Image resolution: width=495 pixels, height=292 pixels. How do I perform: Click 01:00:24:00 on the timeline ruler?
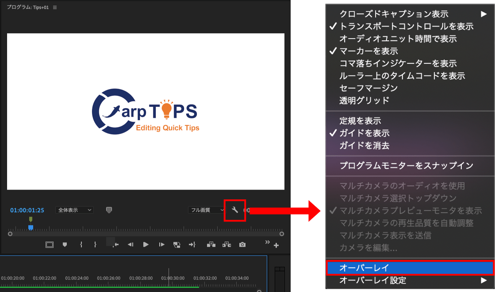(x=77, y=278)
